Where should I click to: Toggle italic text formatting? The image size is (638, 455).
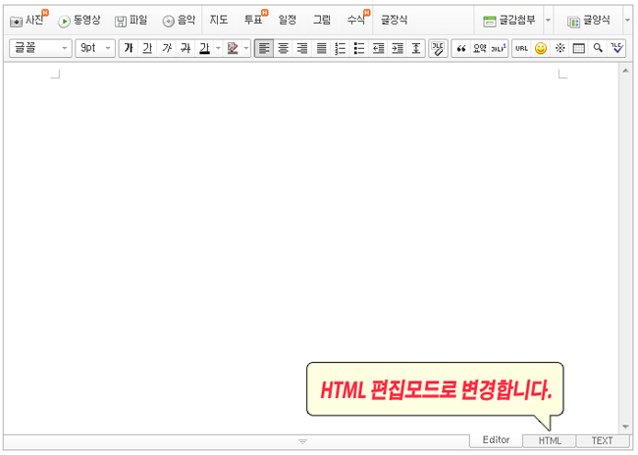167,48
